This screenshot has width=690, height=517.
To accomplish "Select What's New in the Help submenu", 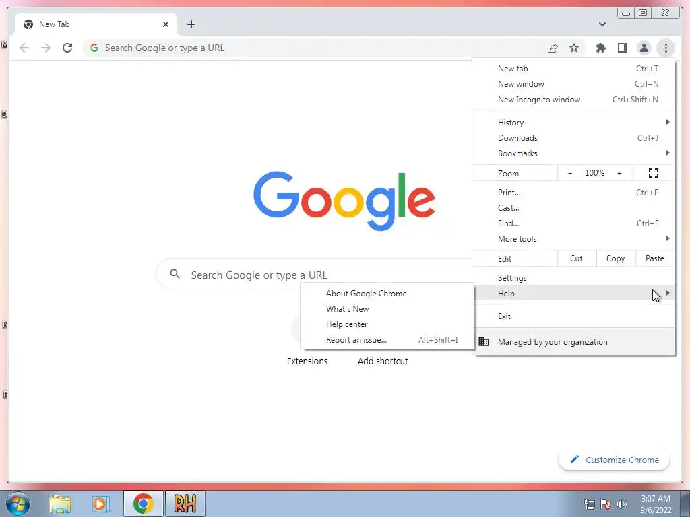I will (387, 308).
